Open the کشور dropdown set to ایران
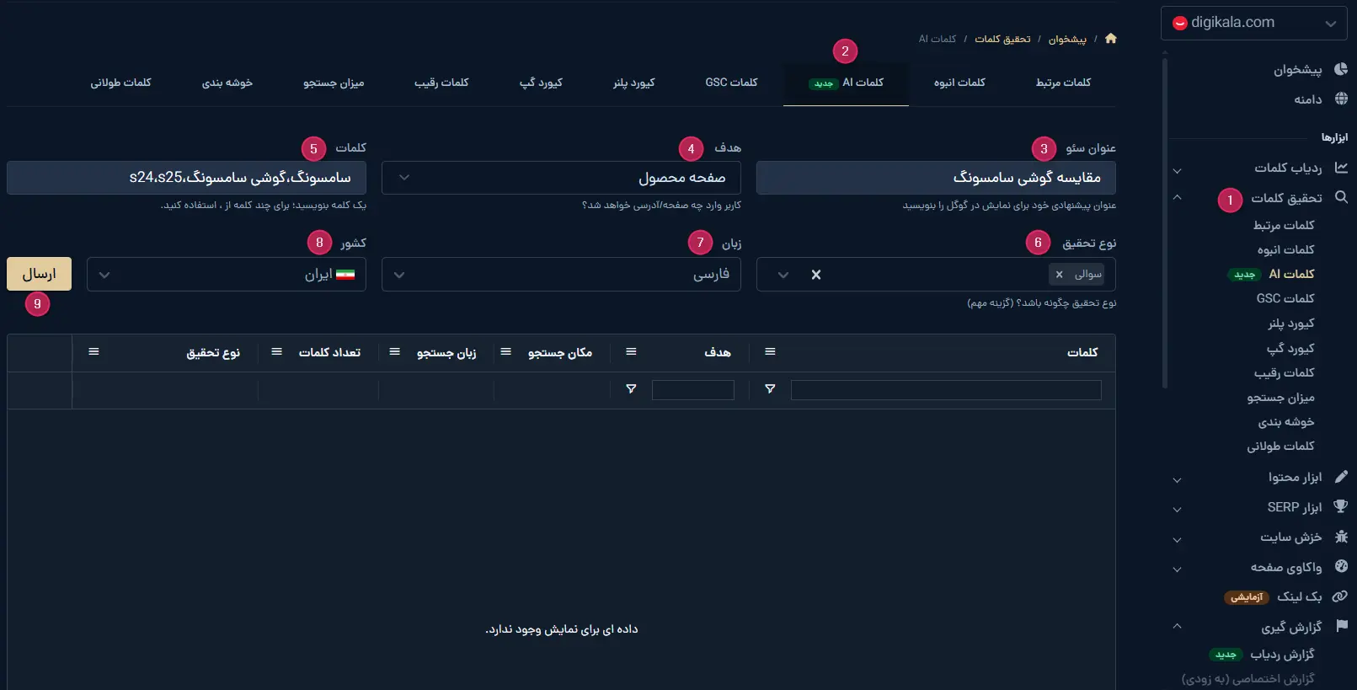Viewport: 1357px width, 690px height. click(x=226, y=275)
